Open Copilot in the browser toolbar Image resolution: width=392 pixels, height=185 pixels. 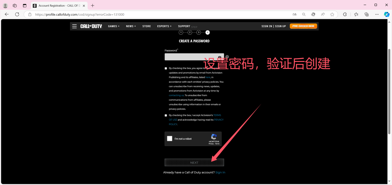pyautogui.click(x=387, y=14)
